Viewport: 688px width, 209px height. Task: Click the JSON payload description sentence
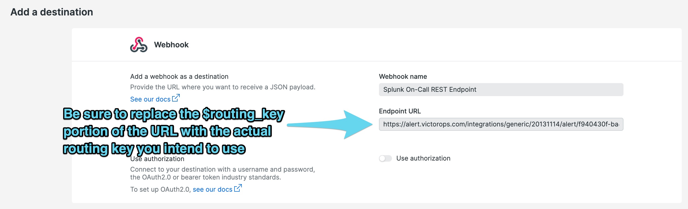[223, 87]
